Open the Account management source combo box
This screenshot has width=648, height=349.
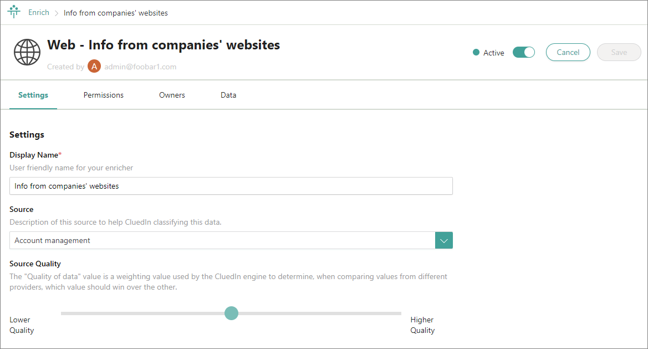coord(222,240)
